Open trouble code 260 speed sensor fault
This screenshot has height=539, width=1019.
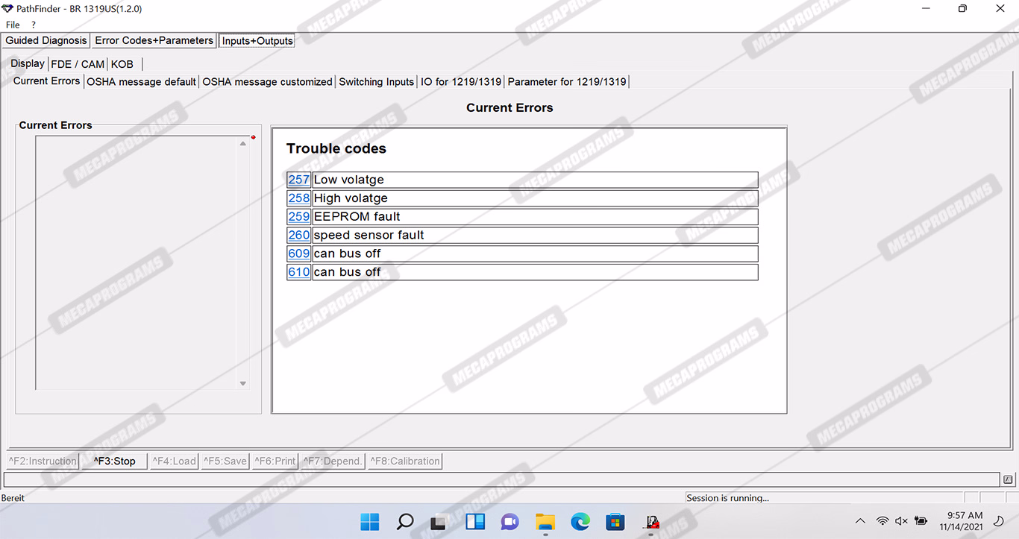(x=298, y=235)
